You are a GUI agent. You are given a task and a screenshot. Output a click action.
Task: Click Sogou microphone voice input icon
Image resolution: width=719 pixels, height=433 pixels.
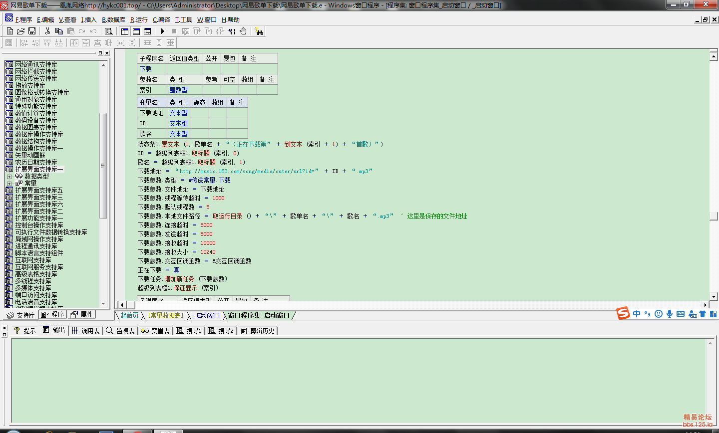(x=670, y=314)
